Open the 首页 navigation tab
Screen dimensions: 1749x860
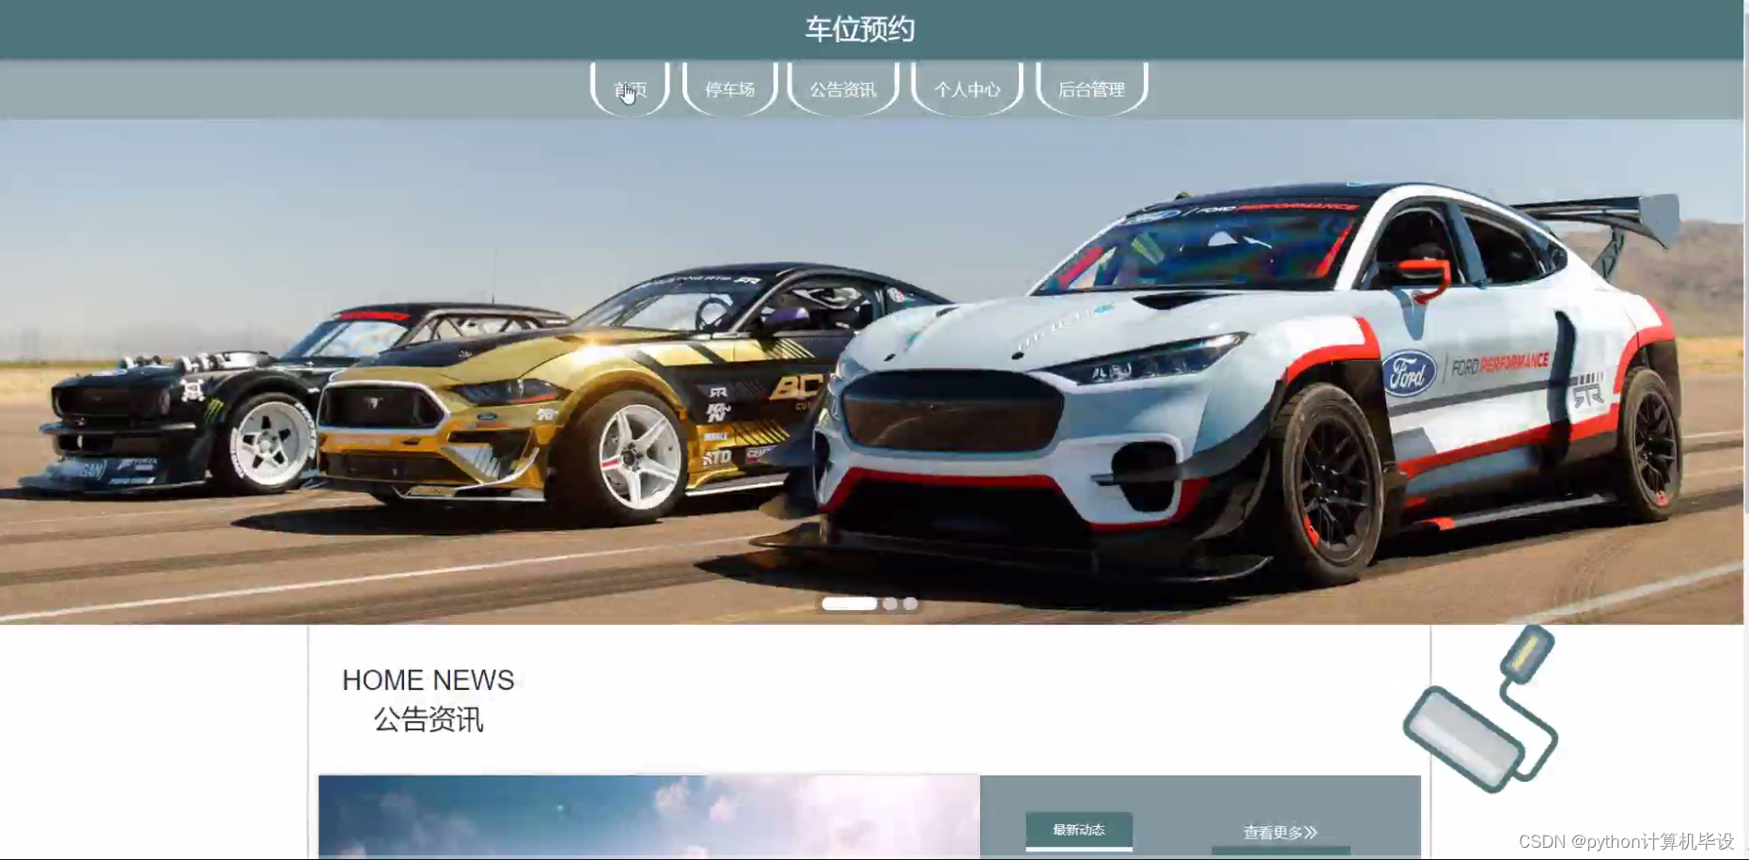pos(630,89)
